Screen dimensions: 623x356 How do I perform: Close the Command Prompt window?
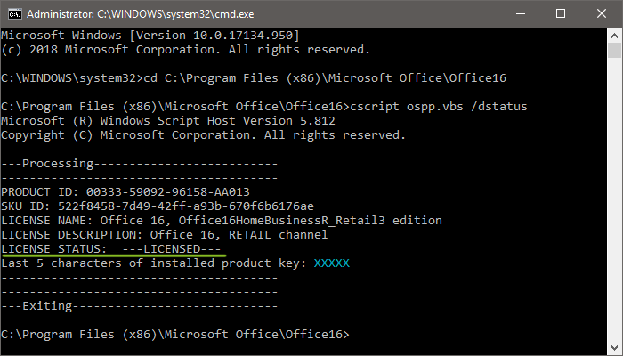click(x=601, y=13)
